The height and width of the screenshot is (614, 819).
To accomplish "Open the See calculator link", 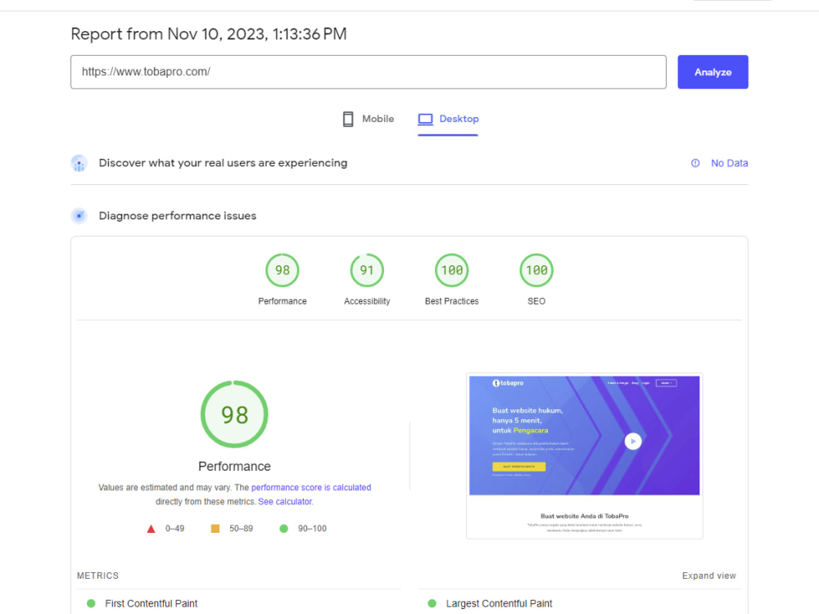I will pyautogui.click(x=285, y=501).
